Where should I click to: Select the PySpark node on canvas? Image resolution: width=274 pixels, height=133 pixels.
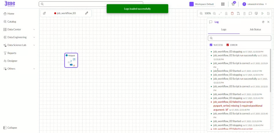(71, 60)
